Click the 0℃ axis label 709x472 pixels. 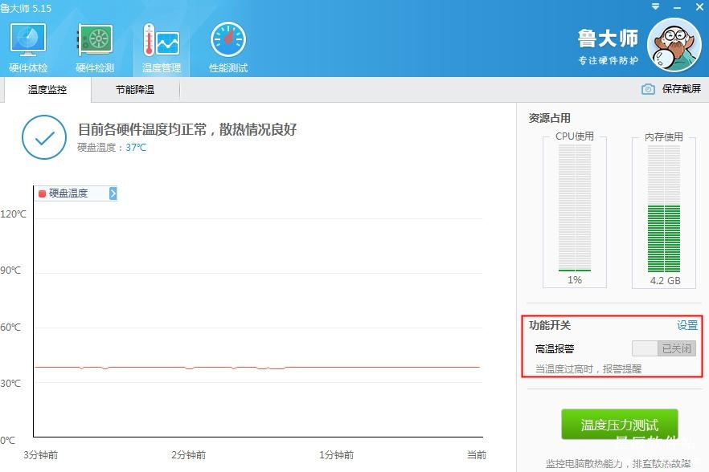click(8, 441)
